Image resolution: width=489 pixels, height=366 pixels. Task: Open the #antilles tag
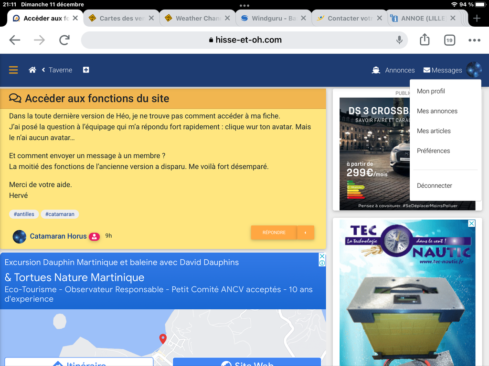pos(24,214)
